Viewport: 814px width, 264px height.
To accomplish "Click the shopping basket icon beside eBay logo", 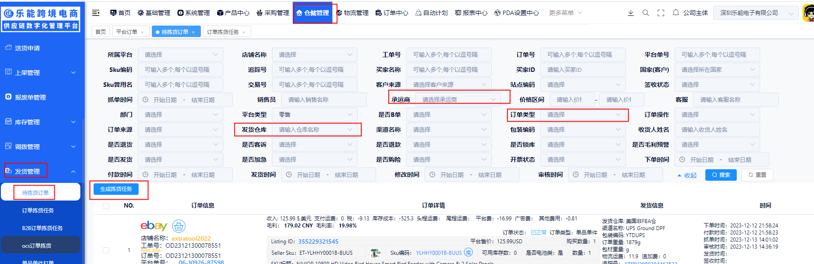I will [178, 226].
